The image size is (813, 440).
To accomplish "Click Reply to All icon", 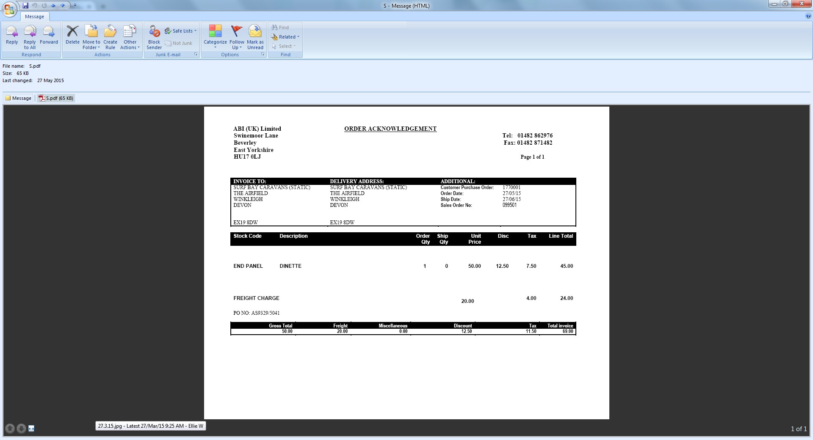I will tap(30, 36).
